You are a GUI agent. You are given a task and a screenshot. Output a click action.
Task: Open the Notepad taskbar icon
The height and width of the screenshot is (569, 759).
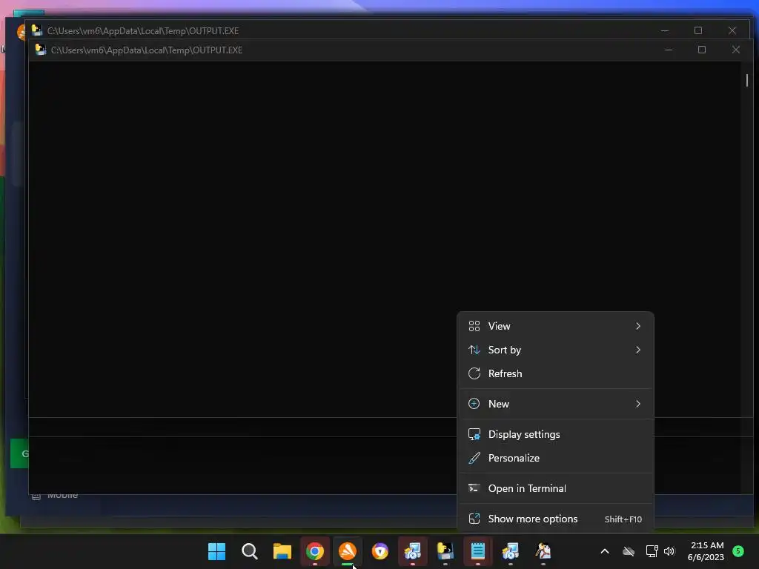[x=478, y=551]
